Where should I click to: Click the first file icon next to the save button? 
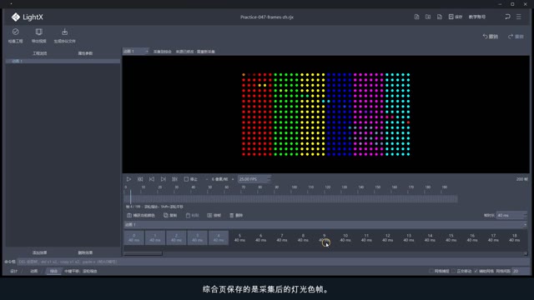(416, 17)
